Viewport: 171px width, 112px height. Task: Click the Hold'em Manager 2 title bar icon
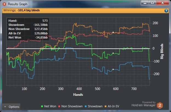coord(4,4)
